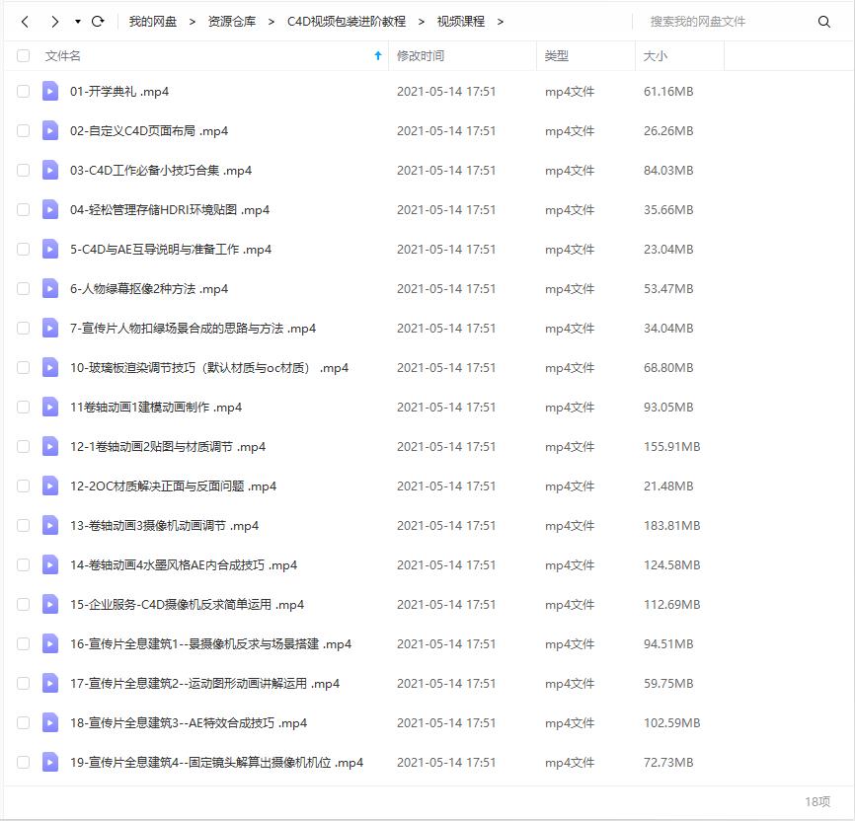Select file name 7-宣传片人物扣绿场景合成的思路与方法 .mp4

(x=194, y=329)
